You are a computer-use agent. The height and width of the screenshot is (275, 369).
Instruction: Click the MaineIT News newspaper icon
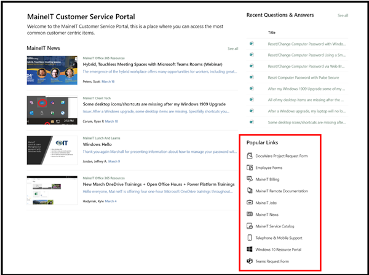(x=250, y=214)
